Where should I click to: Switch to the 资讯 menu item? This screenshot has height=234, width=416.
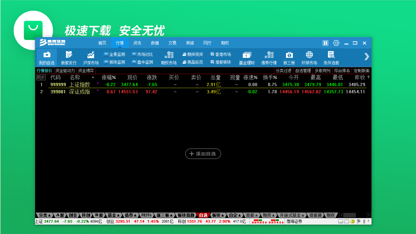tap(137, 43)
